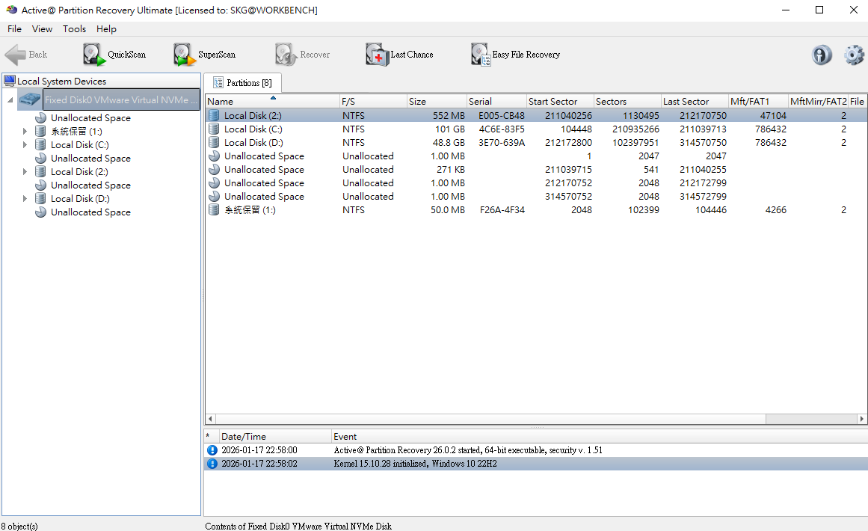
Task: Click the 系統保留 (1:) list row icon
Action: (214, 210)
